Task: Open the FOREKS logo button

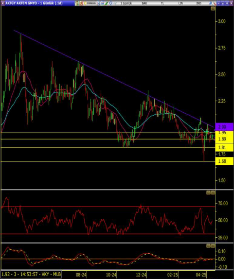Action: coord(90,3)
